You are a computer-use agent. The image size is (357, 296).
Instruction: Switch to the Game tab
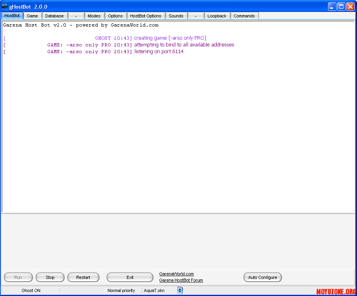(32, 16)
